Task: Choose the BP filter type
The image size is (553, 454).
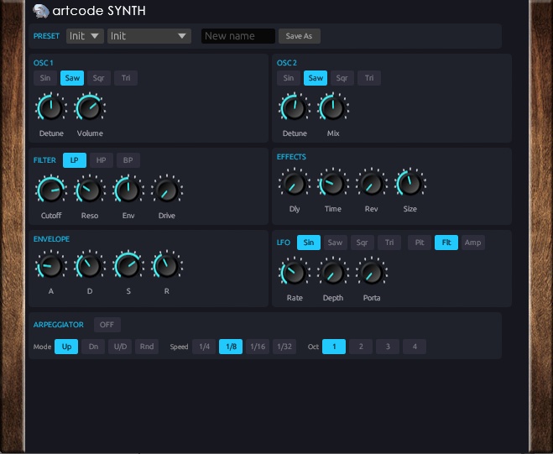Action: pyautogui.click(x=128, y=160)
